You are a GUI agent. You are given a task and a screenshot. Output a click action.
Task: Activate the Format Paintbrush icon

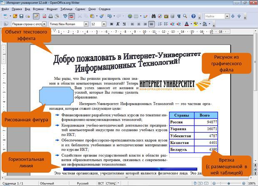point(102,16)
